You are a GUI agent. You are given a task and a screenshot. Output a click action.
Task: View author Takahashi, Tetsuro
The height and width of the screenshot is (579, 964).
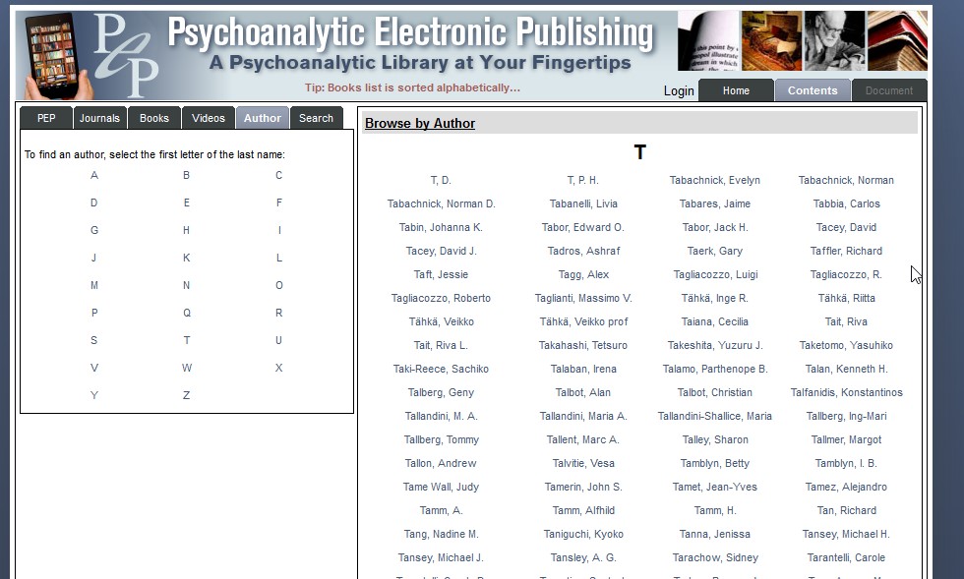point(583,345)
